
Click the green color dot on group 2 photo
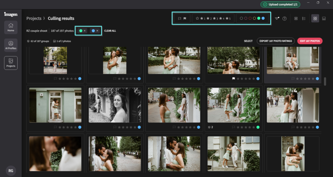coord(258,127)
